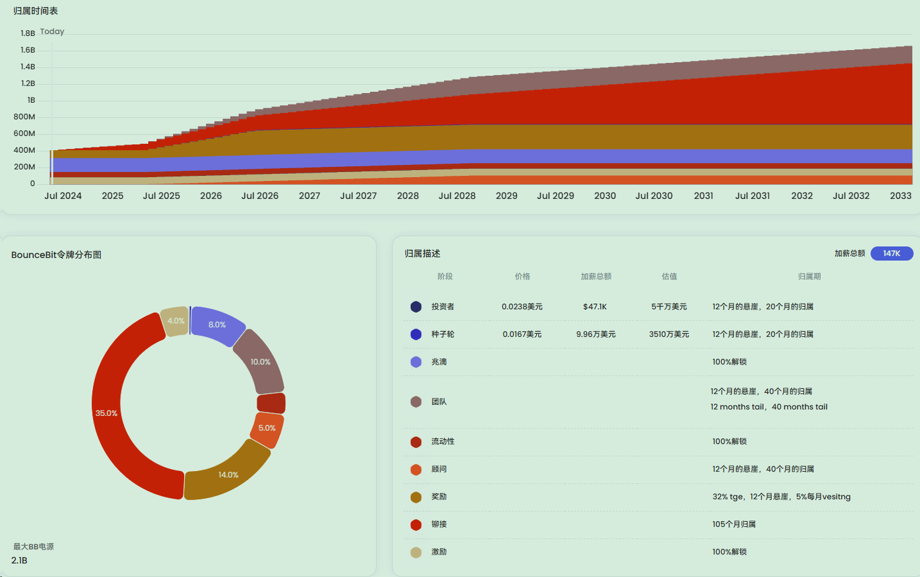Viewport: 920px width, 577px height.
Task: Click the 0.0238美元 price cell
Action: [522, 307]
